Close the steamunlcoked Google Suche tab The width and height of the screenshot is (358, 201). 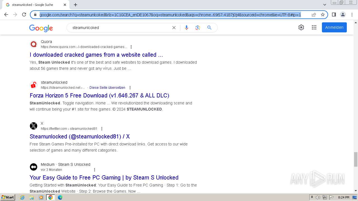[x=65, y=5]
